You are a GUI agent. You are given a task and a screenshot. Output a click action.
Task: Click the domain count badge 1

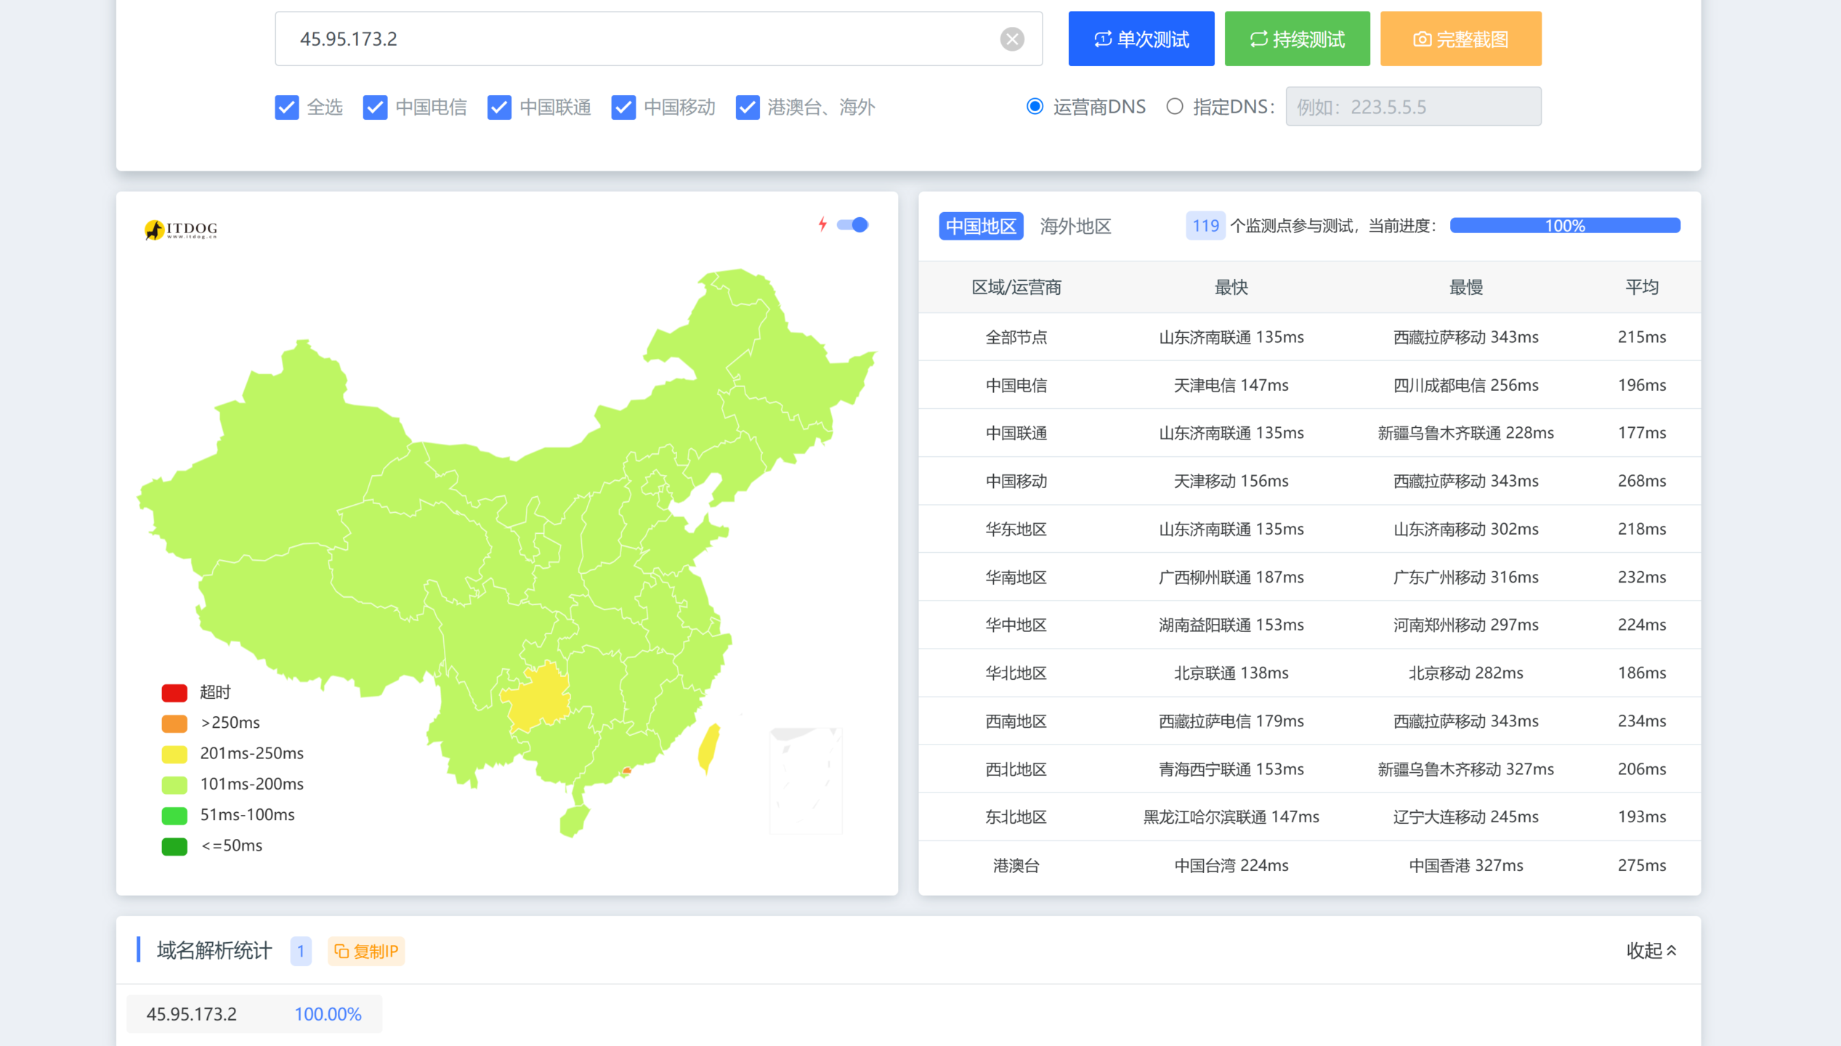[301, 951]
